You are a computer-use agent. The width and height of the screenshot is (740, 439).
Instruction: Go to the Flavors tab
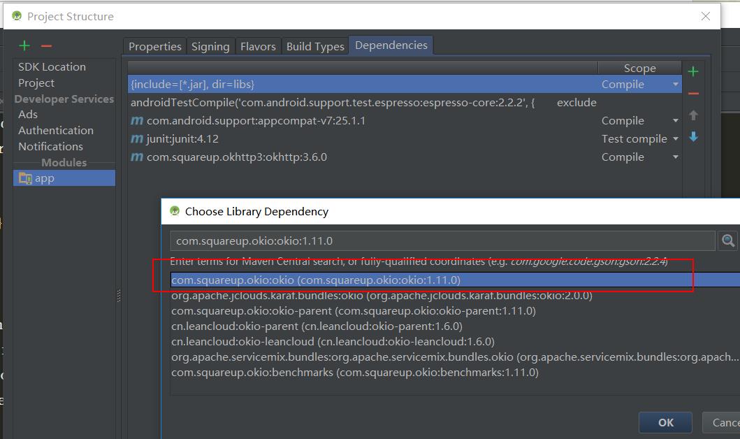pos(258,46)
